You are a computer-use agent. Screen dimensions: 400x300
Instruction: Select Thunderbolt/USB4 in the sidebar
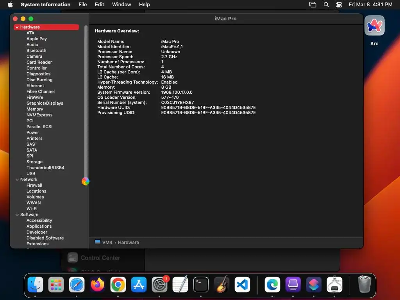(x=45, y=168)
